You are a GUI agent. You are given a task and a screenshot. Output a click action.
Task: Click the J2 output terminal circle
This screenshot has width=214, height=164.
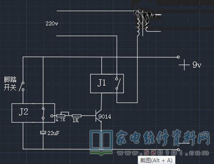point(52,116)
